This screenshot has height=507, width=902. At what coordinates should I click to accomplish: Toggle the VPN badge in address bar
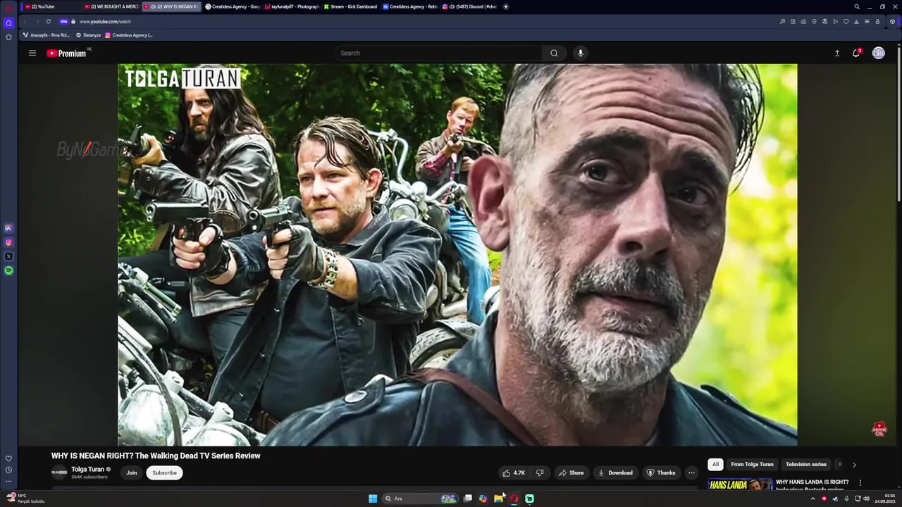63,21
